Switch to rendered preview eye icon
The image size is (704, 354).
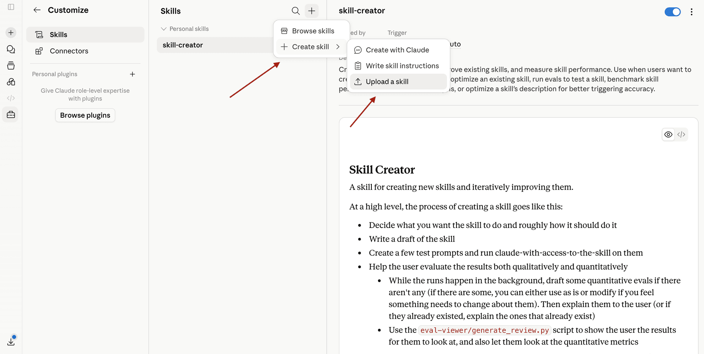(668, 134)
